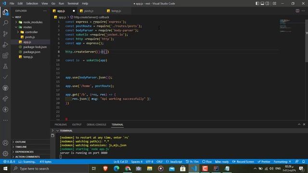The image size is (308, 173).
Task: Open temp.js in the file tree
Action: tap(30, 57)
